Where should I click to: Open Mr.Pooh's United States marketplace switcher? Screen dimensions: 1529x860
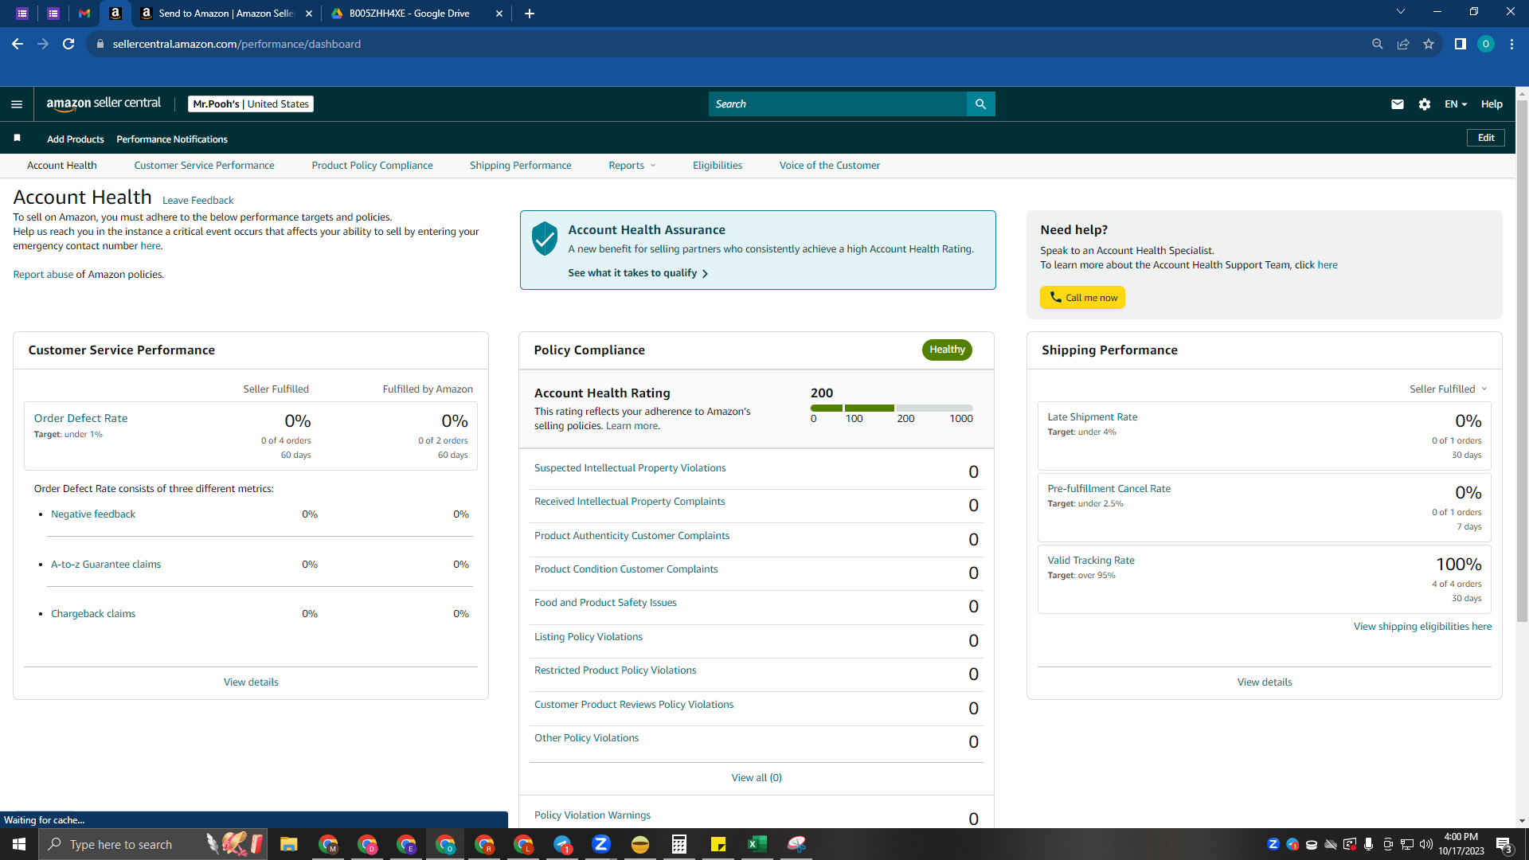click(x=251, y=104)
